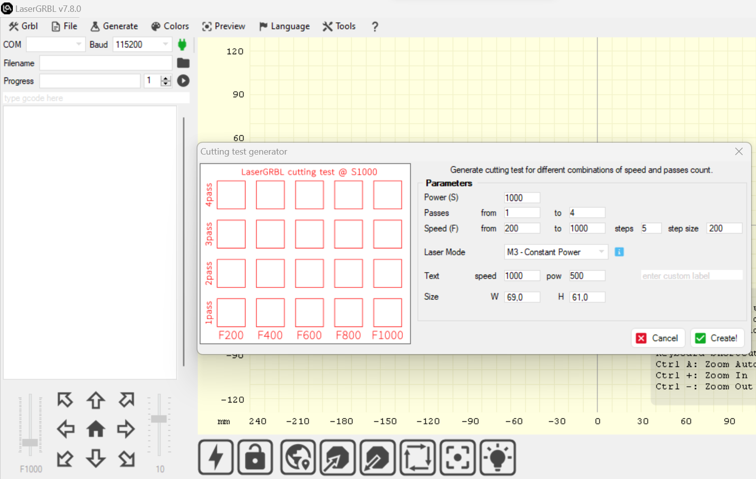
Task: Click the light bulb icon
Action: [x=497, y=457]
